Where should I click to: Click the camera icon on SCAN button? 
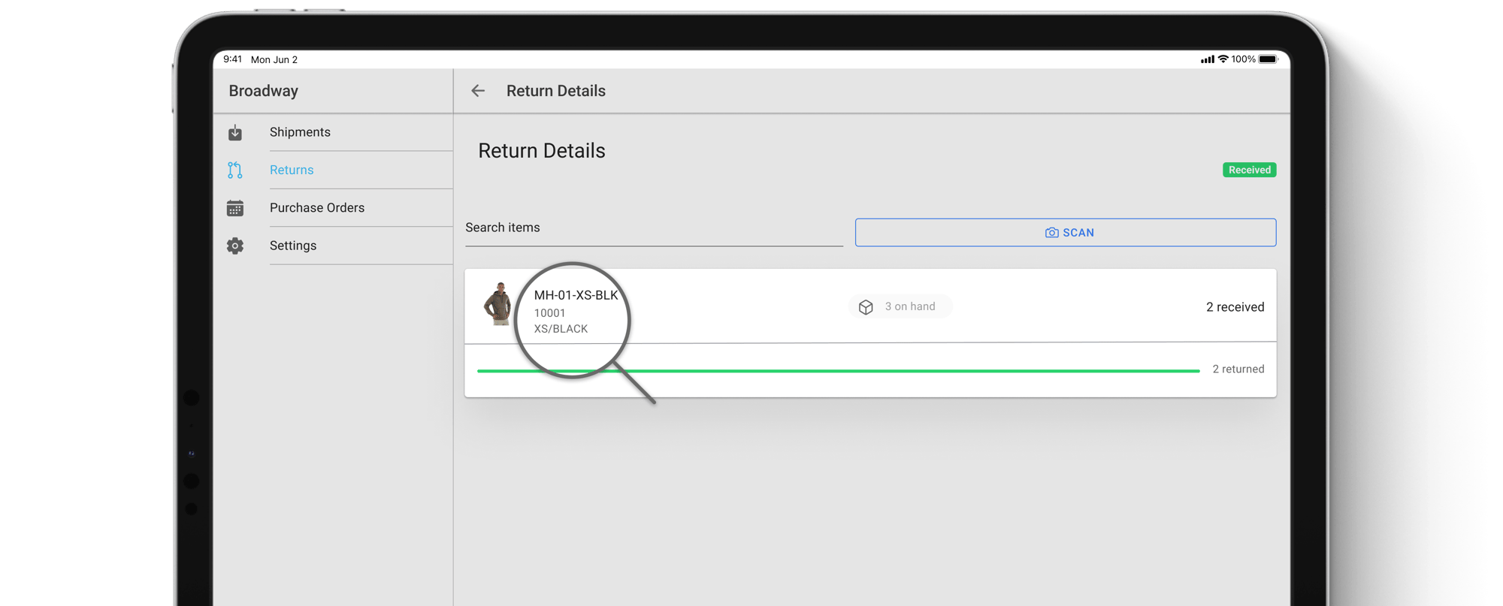click(1052, 233)
